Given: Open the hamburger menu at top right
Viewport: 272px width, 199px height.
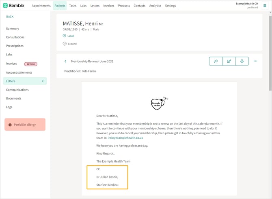Looking at the screenshot, I should click(x=265, y=6).
